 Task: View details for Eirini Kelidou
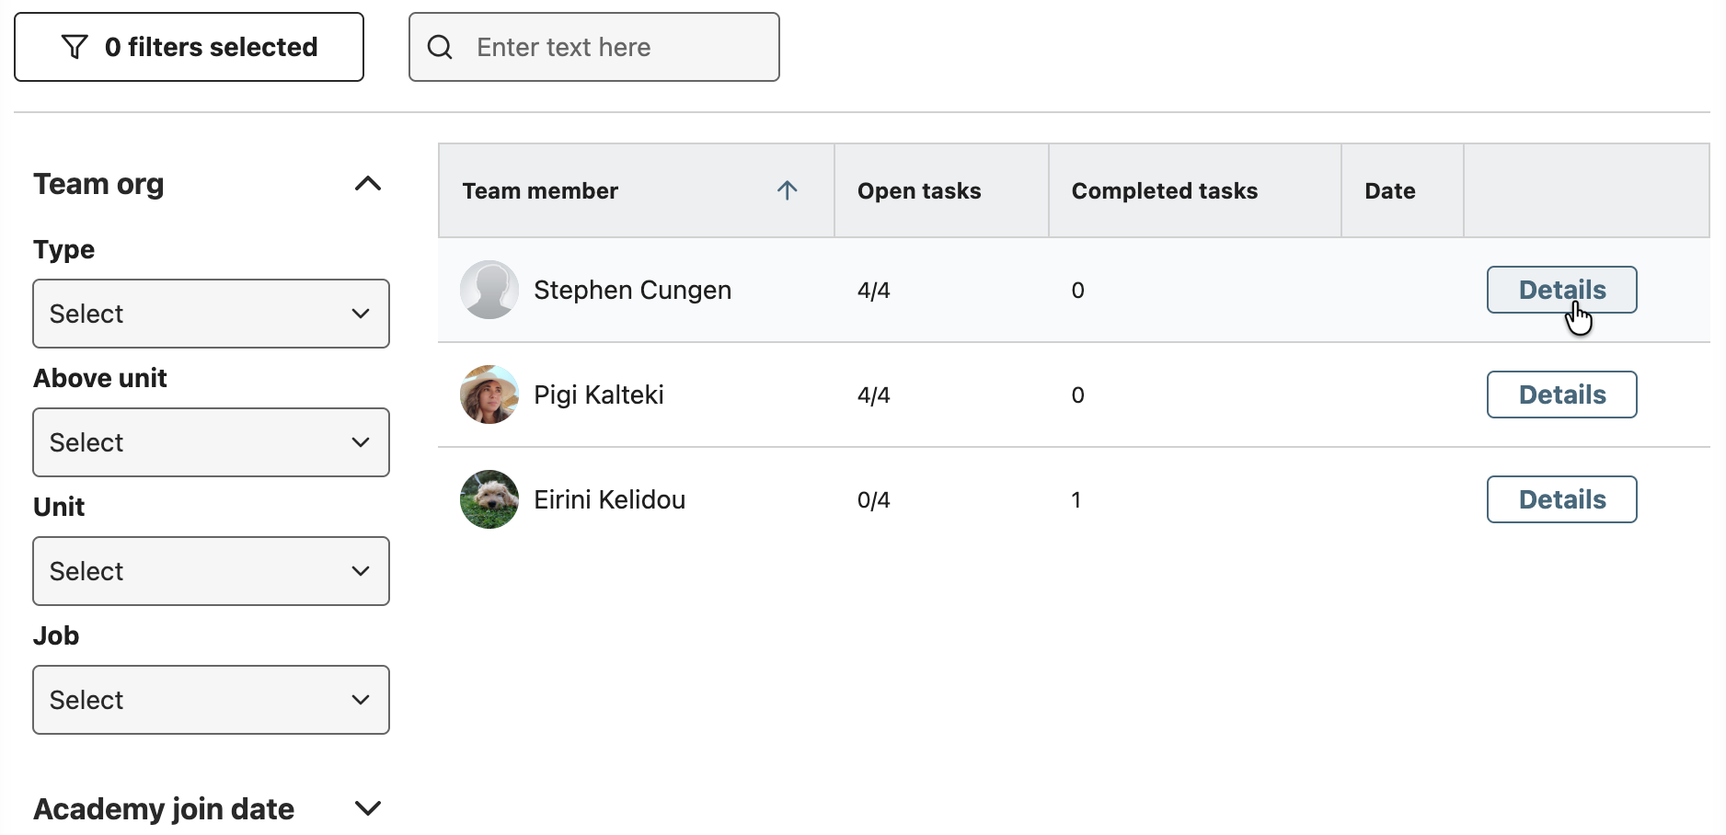1561,499
